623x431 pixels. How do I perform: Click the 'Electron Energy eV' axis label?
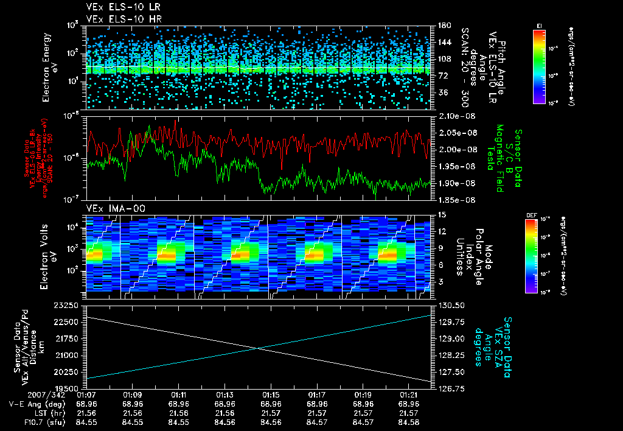coord(50,68)
